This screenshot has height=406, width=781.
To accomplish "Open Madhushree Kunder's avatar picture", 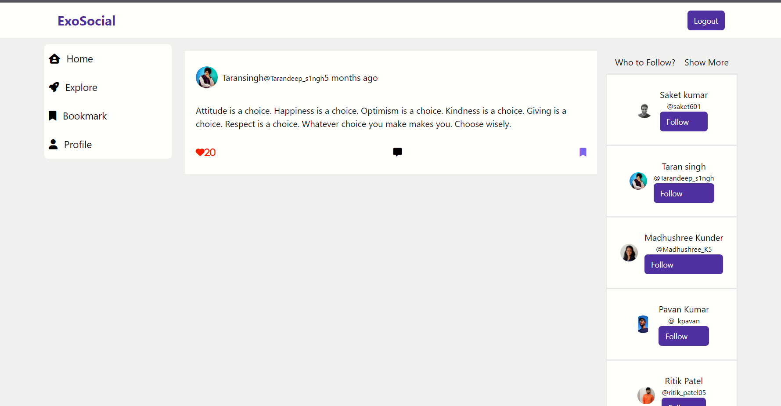I will 629,253.
